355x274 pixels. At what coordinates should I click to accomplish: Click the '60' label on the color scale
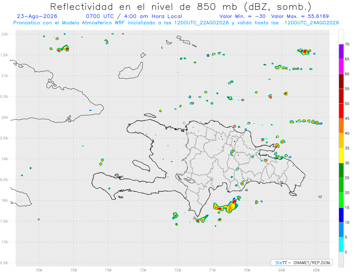tap(347, 74)
